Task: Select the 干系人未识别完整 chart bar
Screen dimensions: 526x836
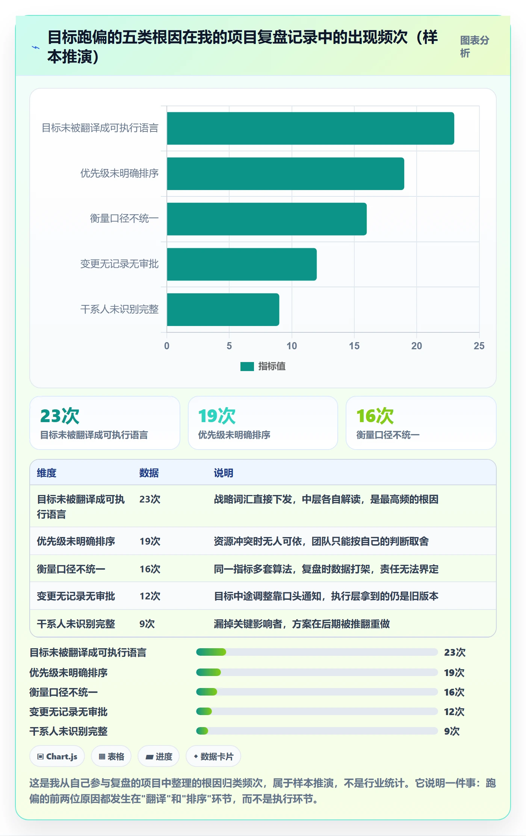Action: [223, 309]
